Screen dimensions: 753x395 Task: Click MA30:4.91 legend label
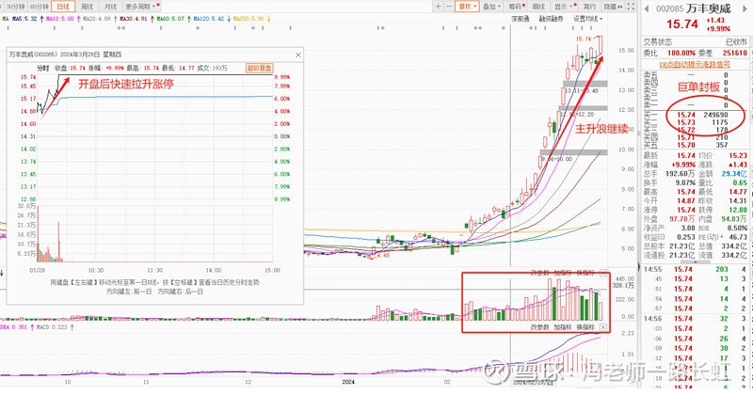click(135, 19)
